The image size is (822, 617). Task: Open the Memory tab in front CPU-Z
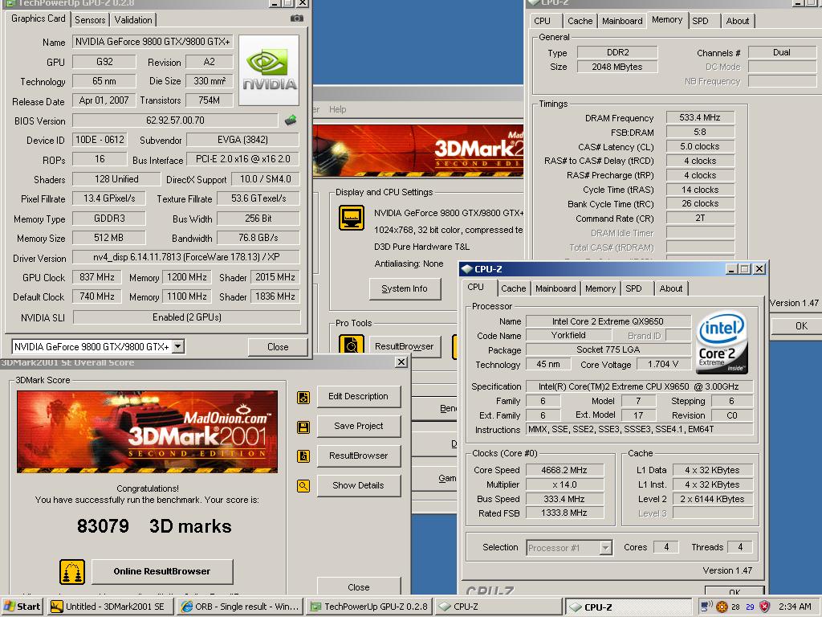(600, 288)
